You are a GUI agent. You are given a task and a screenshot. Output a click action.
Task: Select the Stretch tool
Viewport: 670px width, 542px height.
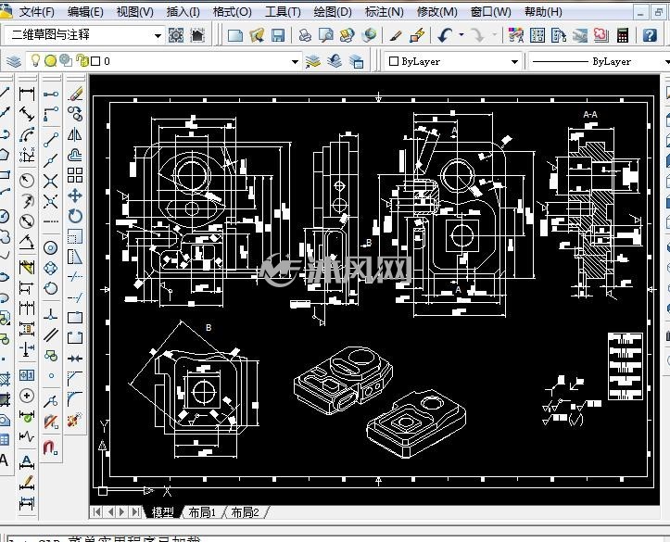[75, 257]
